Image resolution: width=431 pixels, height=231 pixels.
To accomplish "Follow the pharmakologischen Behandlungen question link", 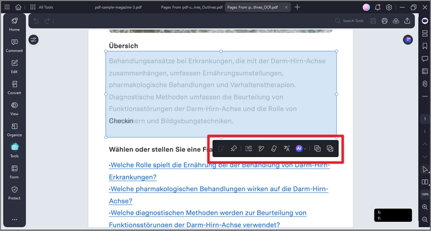I will (219, 195).
